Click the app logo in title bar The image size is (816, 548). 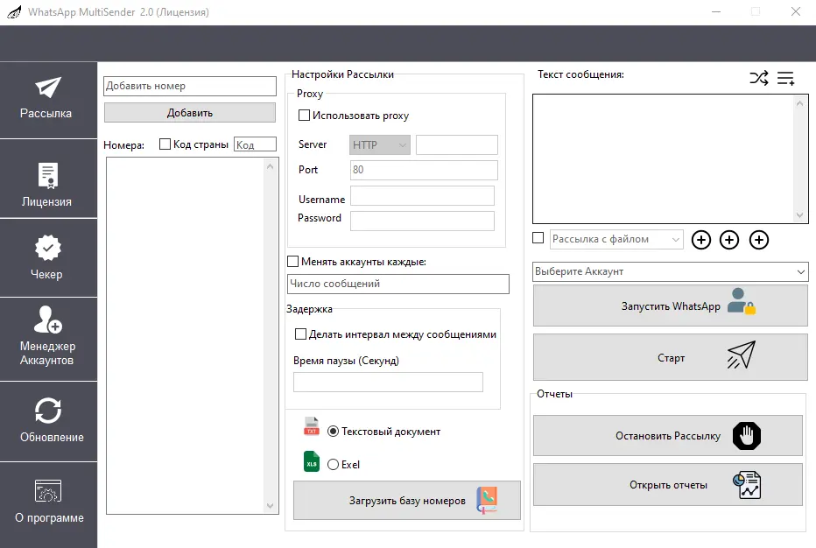(x=14, y=11)
